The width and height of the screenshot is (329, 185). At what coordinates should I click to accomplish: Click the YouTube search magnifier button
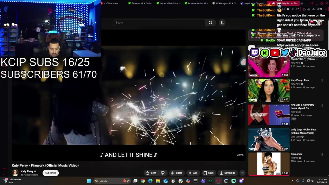210,23
